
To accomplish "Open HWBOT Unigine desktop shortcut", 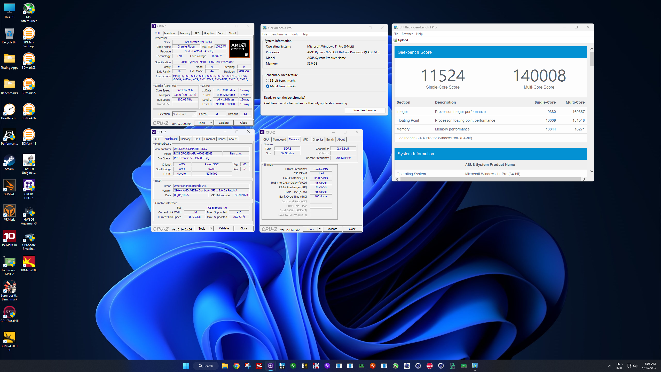I will [29, 164].
